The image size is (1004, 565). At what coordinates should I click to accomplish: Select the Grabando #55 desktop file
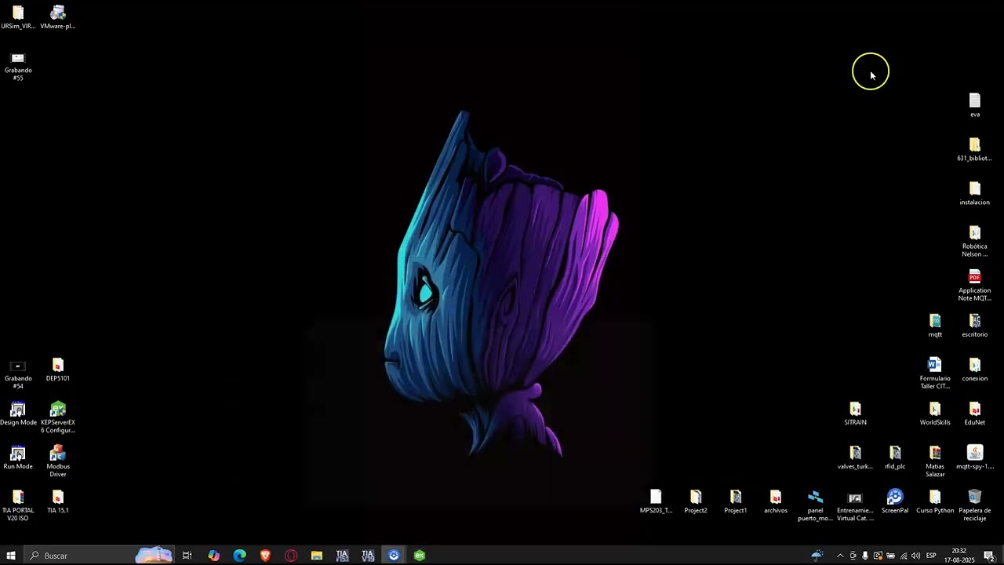pos(18,67)
